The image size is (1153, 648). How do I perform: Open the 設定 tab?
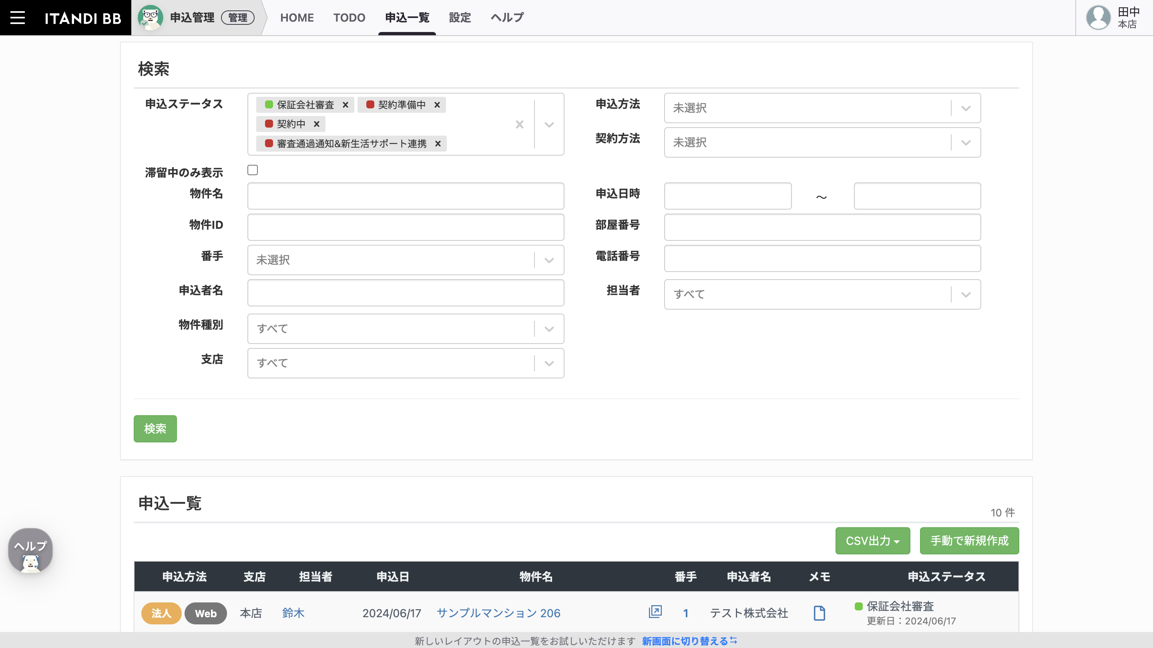tap(460, 18)
